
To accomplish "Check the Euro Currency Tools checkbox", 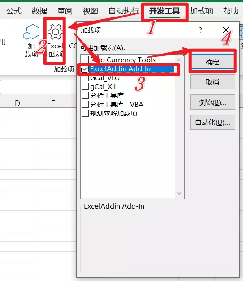I will point(85,60).
